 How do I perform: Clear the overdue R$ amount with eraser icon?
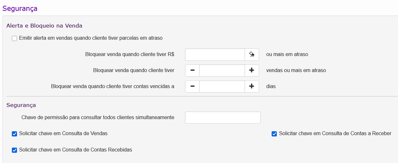252,54
